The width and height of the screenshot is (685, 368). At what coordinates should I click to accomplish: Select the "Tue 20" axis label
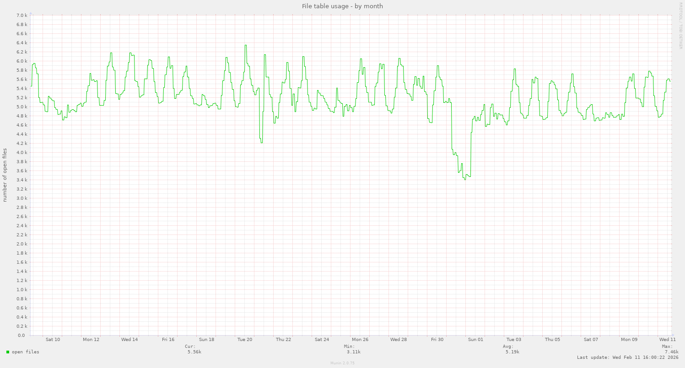[x=245, y=340]
